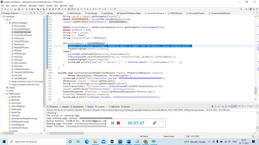The width and height of the screenshot is (259, 145).
Task: Click the Smart Insert status bar entry
Action: pyautogui.click(x=169, y=136)
